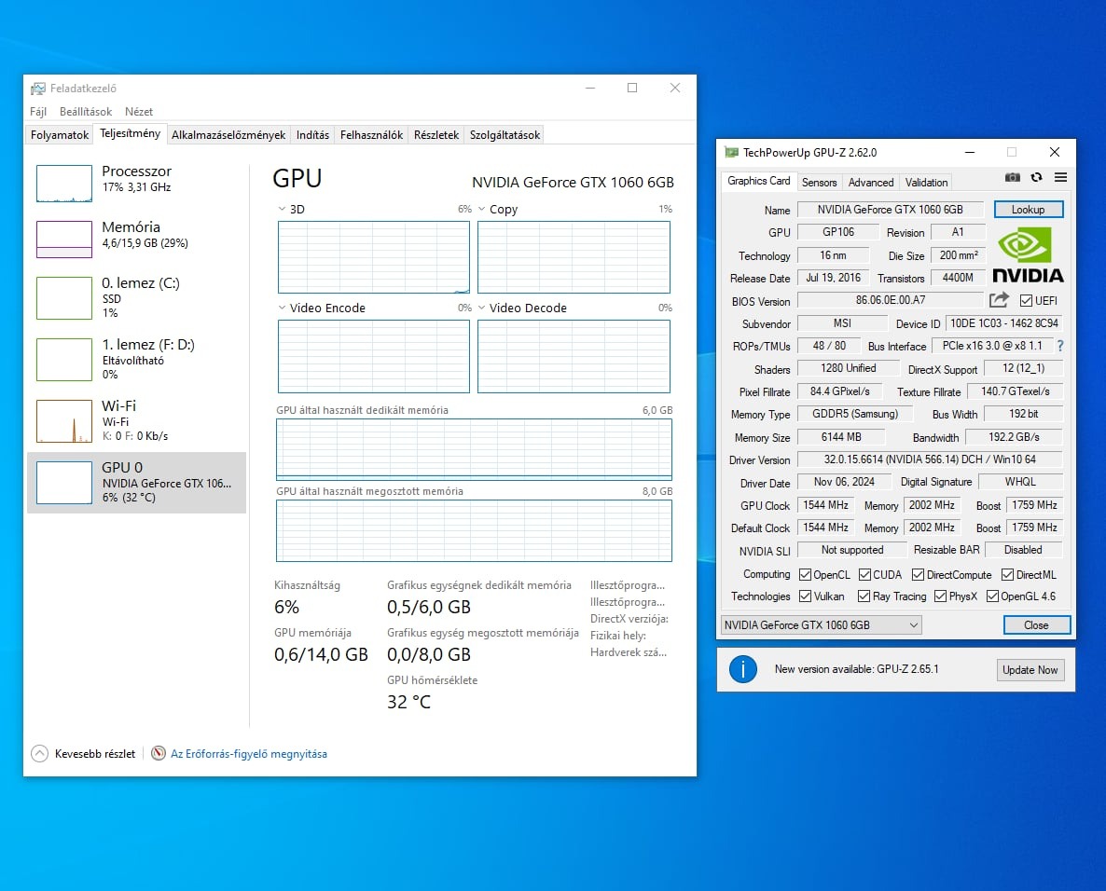The height and width of the screenshot is (891, 1106).
Task: Switch to the Szolgáltatások tab
Action: coord(505,134)
